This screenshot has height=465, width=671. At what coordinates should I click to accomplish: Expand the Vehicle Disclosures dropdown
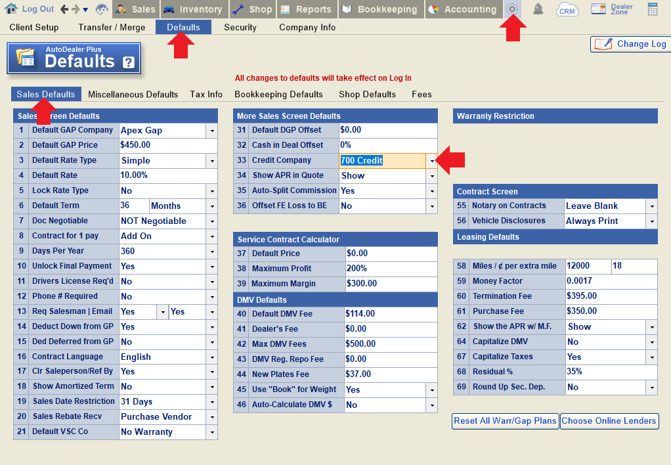[x=652, y=221]
